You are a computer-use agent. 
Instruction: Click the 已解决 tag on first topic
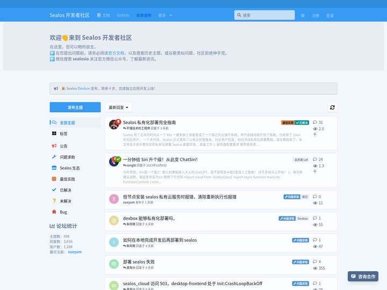tap(302, 122)
